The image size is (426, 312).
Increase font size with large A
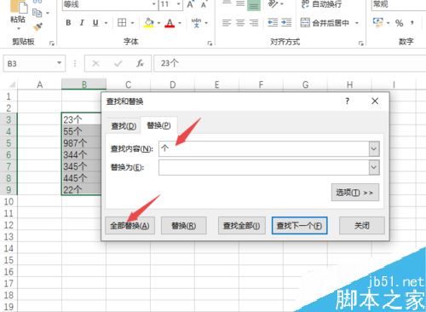tap(190, 4)
